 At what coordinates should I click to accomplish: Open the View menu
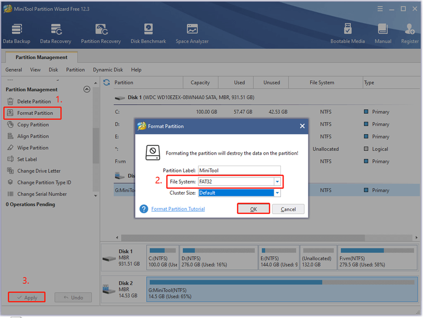[x=35, y=70]
